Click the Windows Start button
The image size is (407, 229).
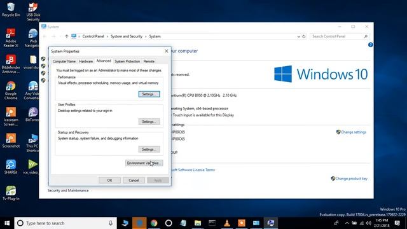7,223
